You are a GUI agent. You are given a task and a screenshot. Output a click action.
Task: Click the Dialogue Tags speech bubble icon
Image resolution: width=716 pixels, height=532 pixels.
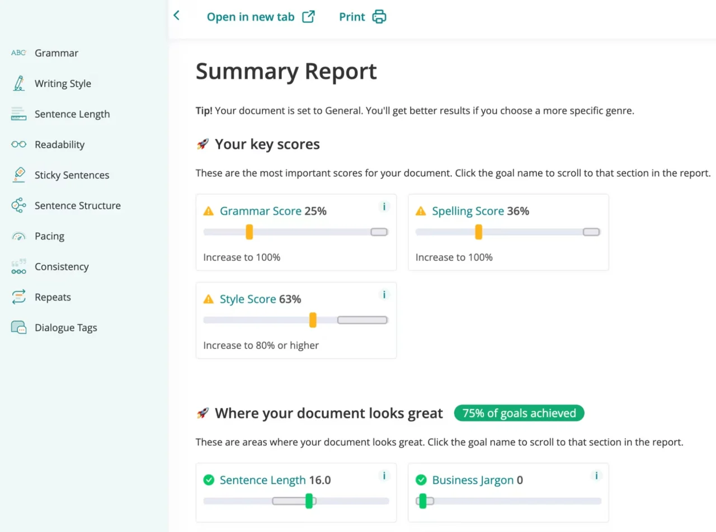18,327
